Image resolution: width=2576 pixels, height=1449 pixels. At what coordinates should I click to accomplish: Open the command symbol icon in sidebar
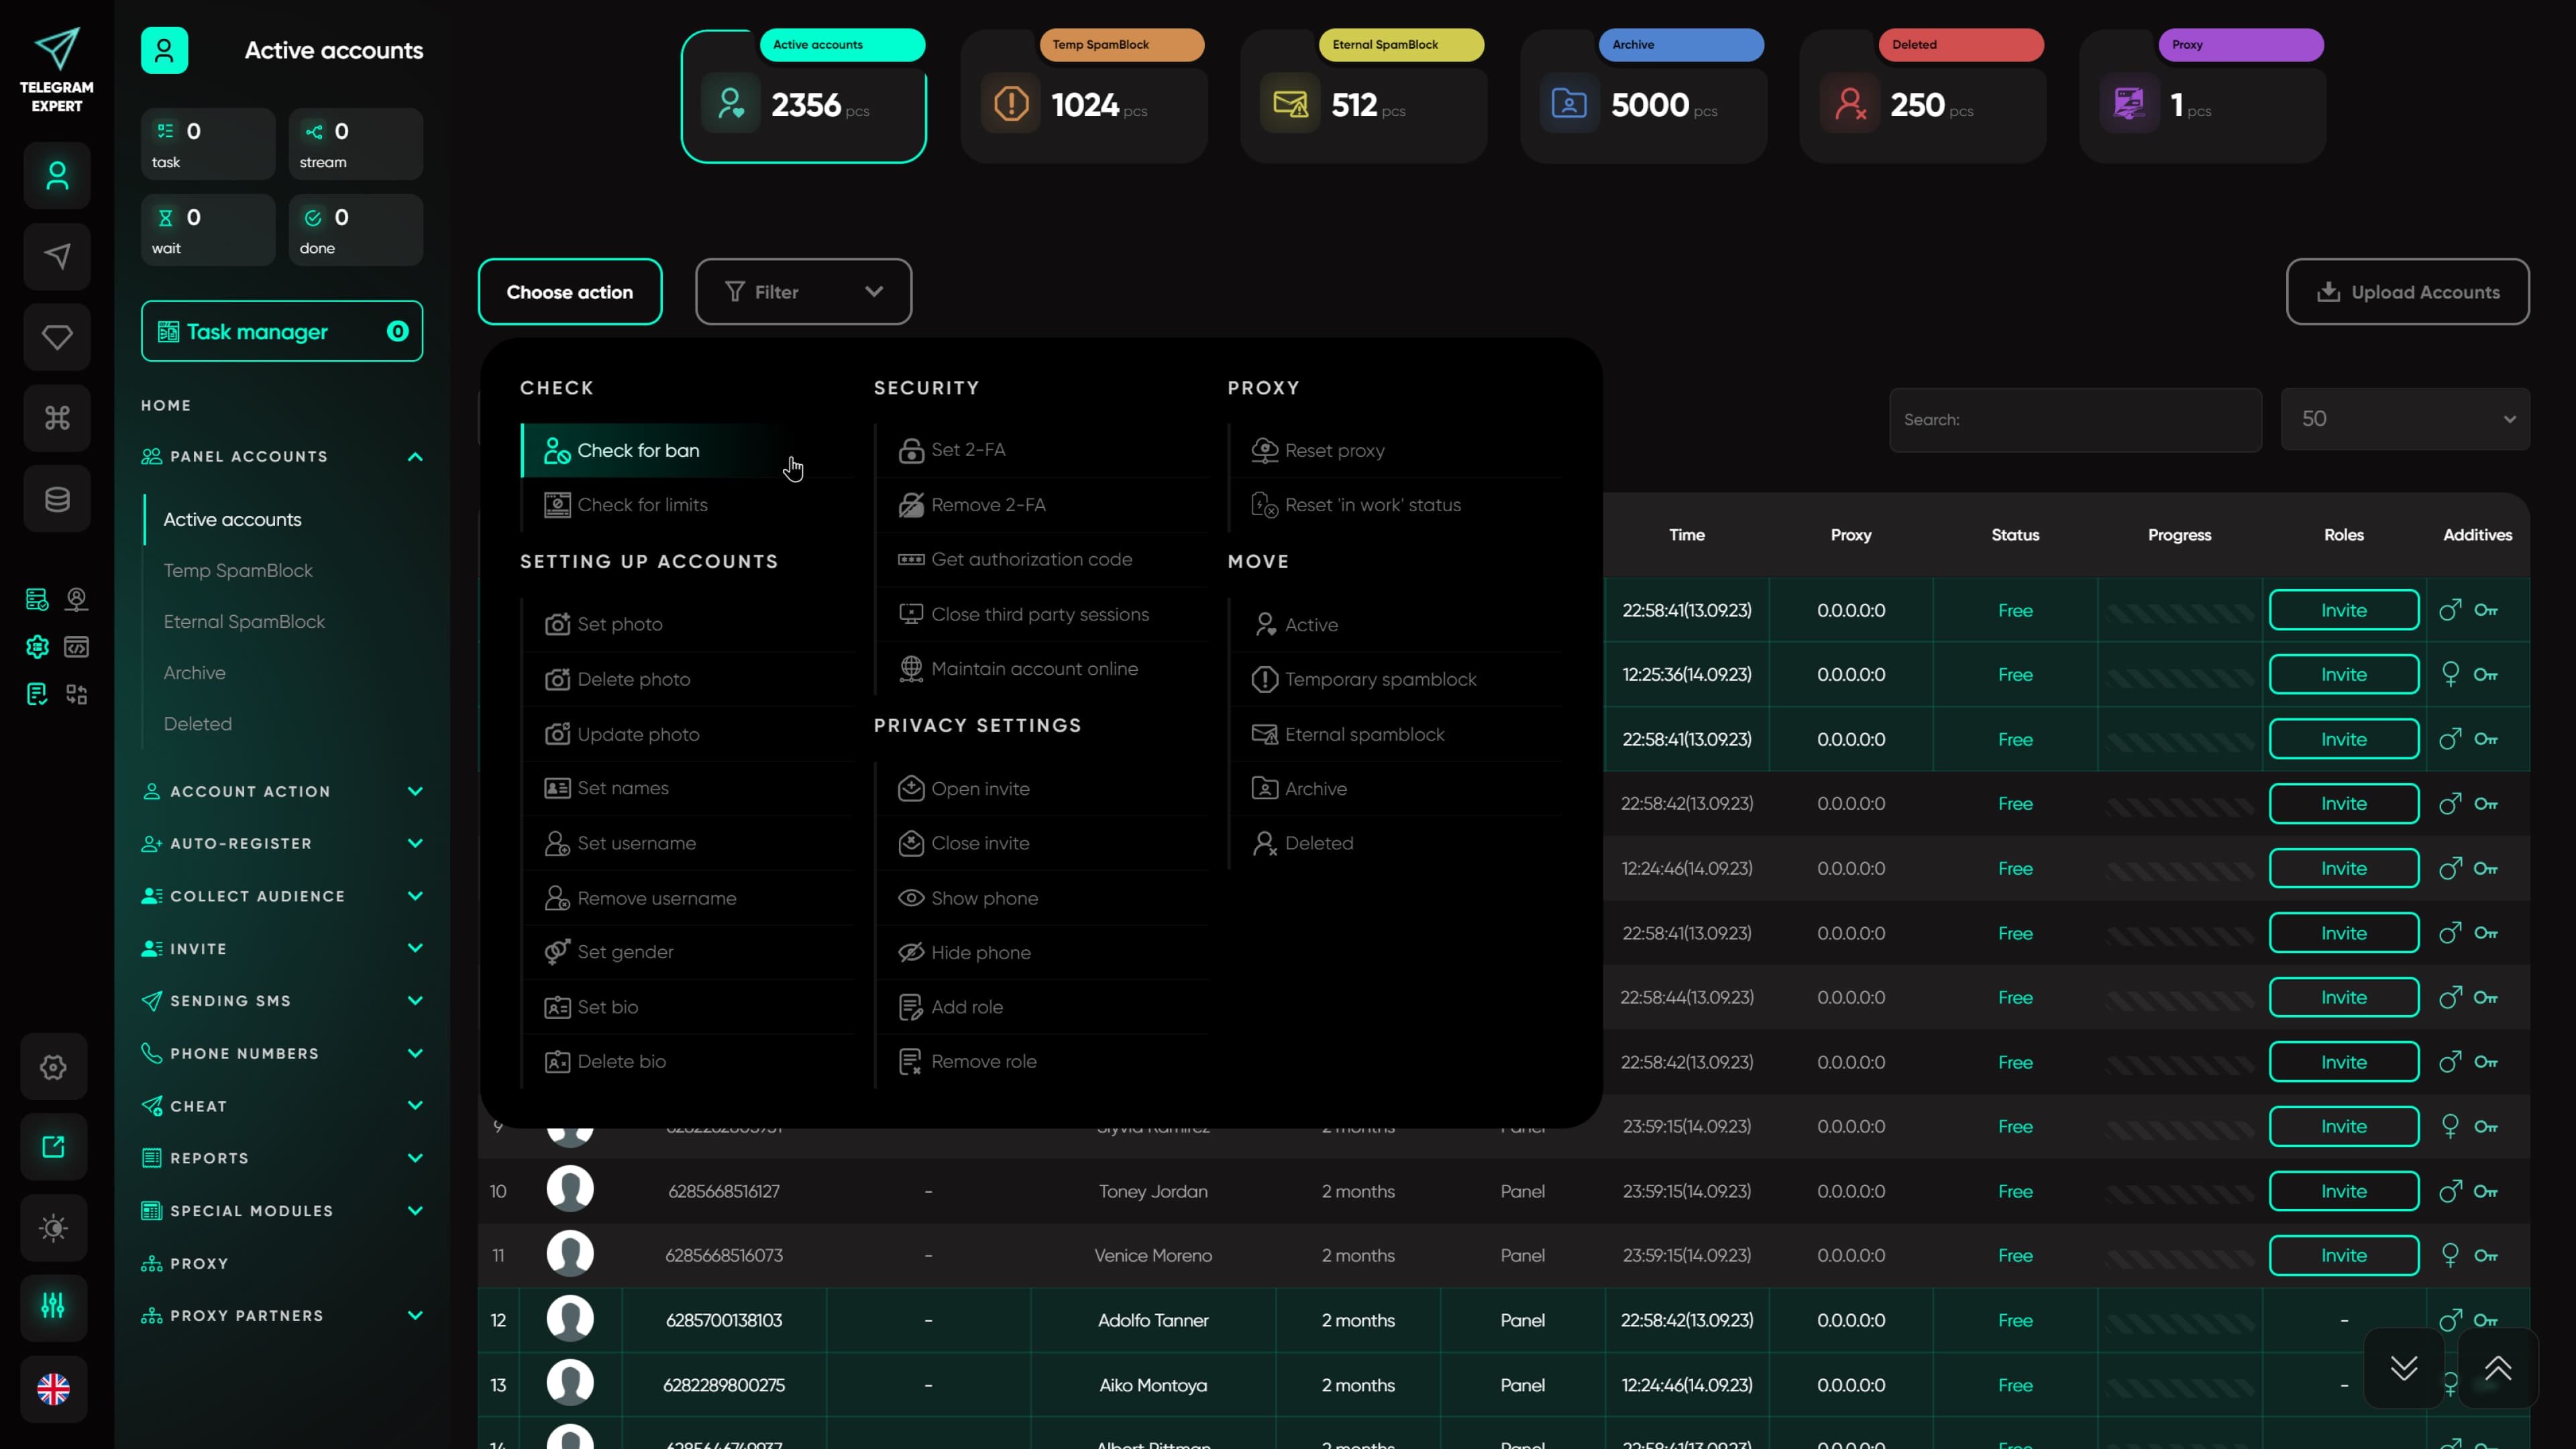click(57, 418)
